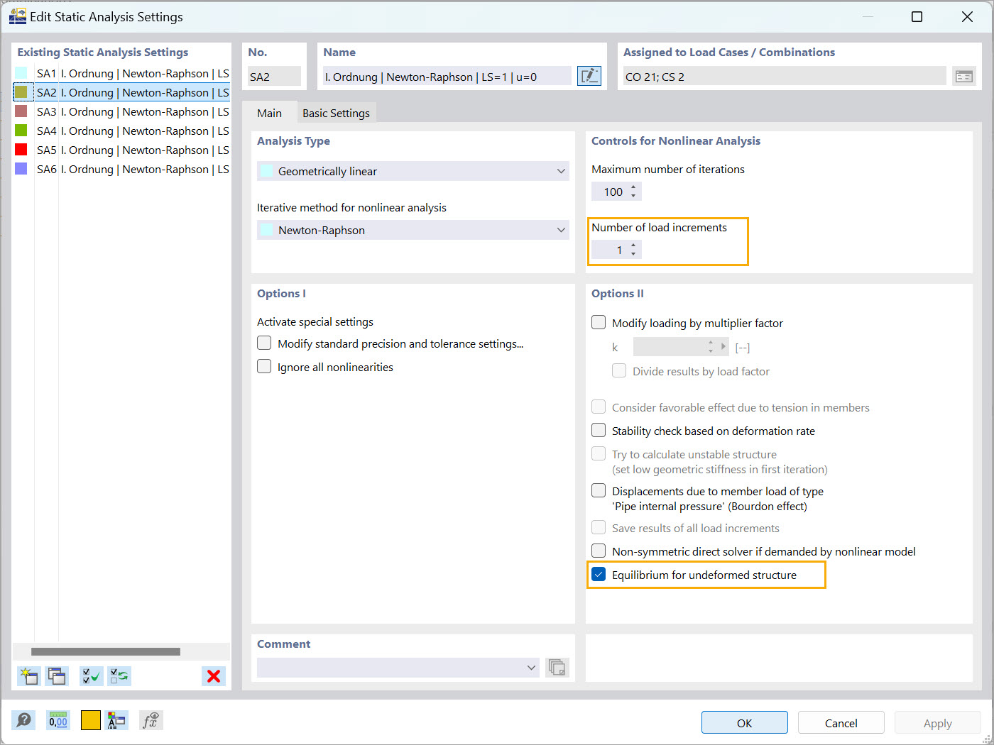994x745 pixels.
Task: Confirm changes with OK
Action: click(744, 722)
